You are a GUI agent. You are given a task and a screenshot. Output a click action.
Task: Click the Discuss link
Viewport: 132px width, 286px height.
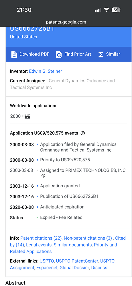click(x=99, y=268)
